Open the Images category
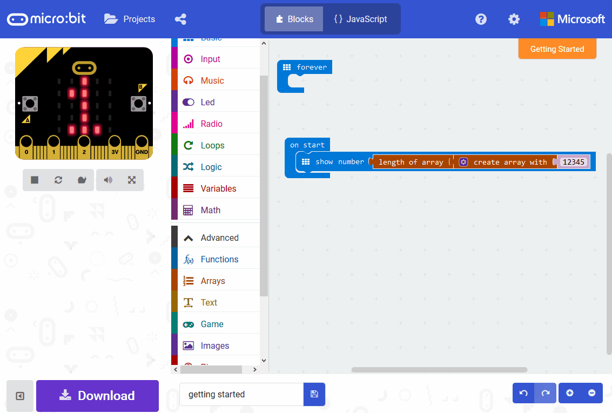This screenshot has height=413, width=612. [x=216, y=346]
